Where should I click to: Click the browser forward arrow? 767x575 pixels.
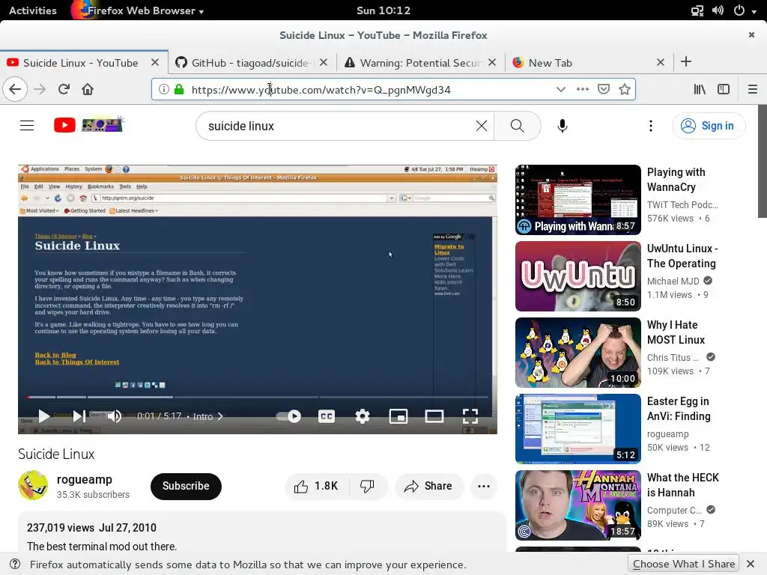point(40,90)
